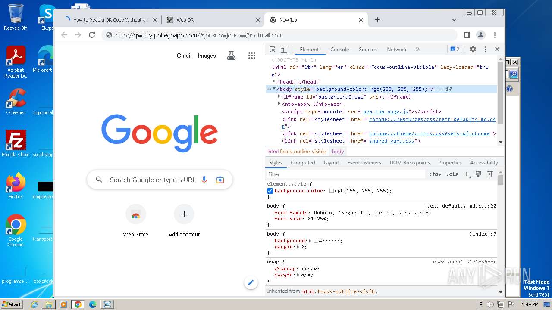The height and width of the screenshot is (310, 552).
Task: Expand the ntp-app element node
Action: tap(279, 104)
